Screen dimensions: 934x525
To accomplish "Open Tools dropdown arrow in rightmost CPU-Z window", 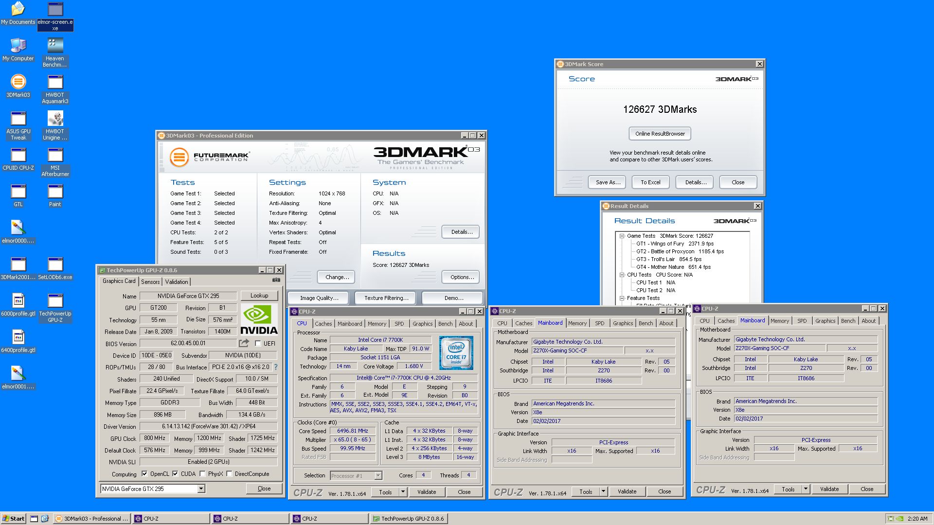I will pyautogui.click(x=806, y=490).
